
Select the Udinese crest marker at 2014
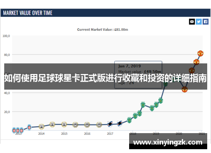point(41,126)
